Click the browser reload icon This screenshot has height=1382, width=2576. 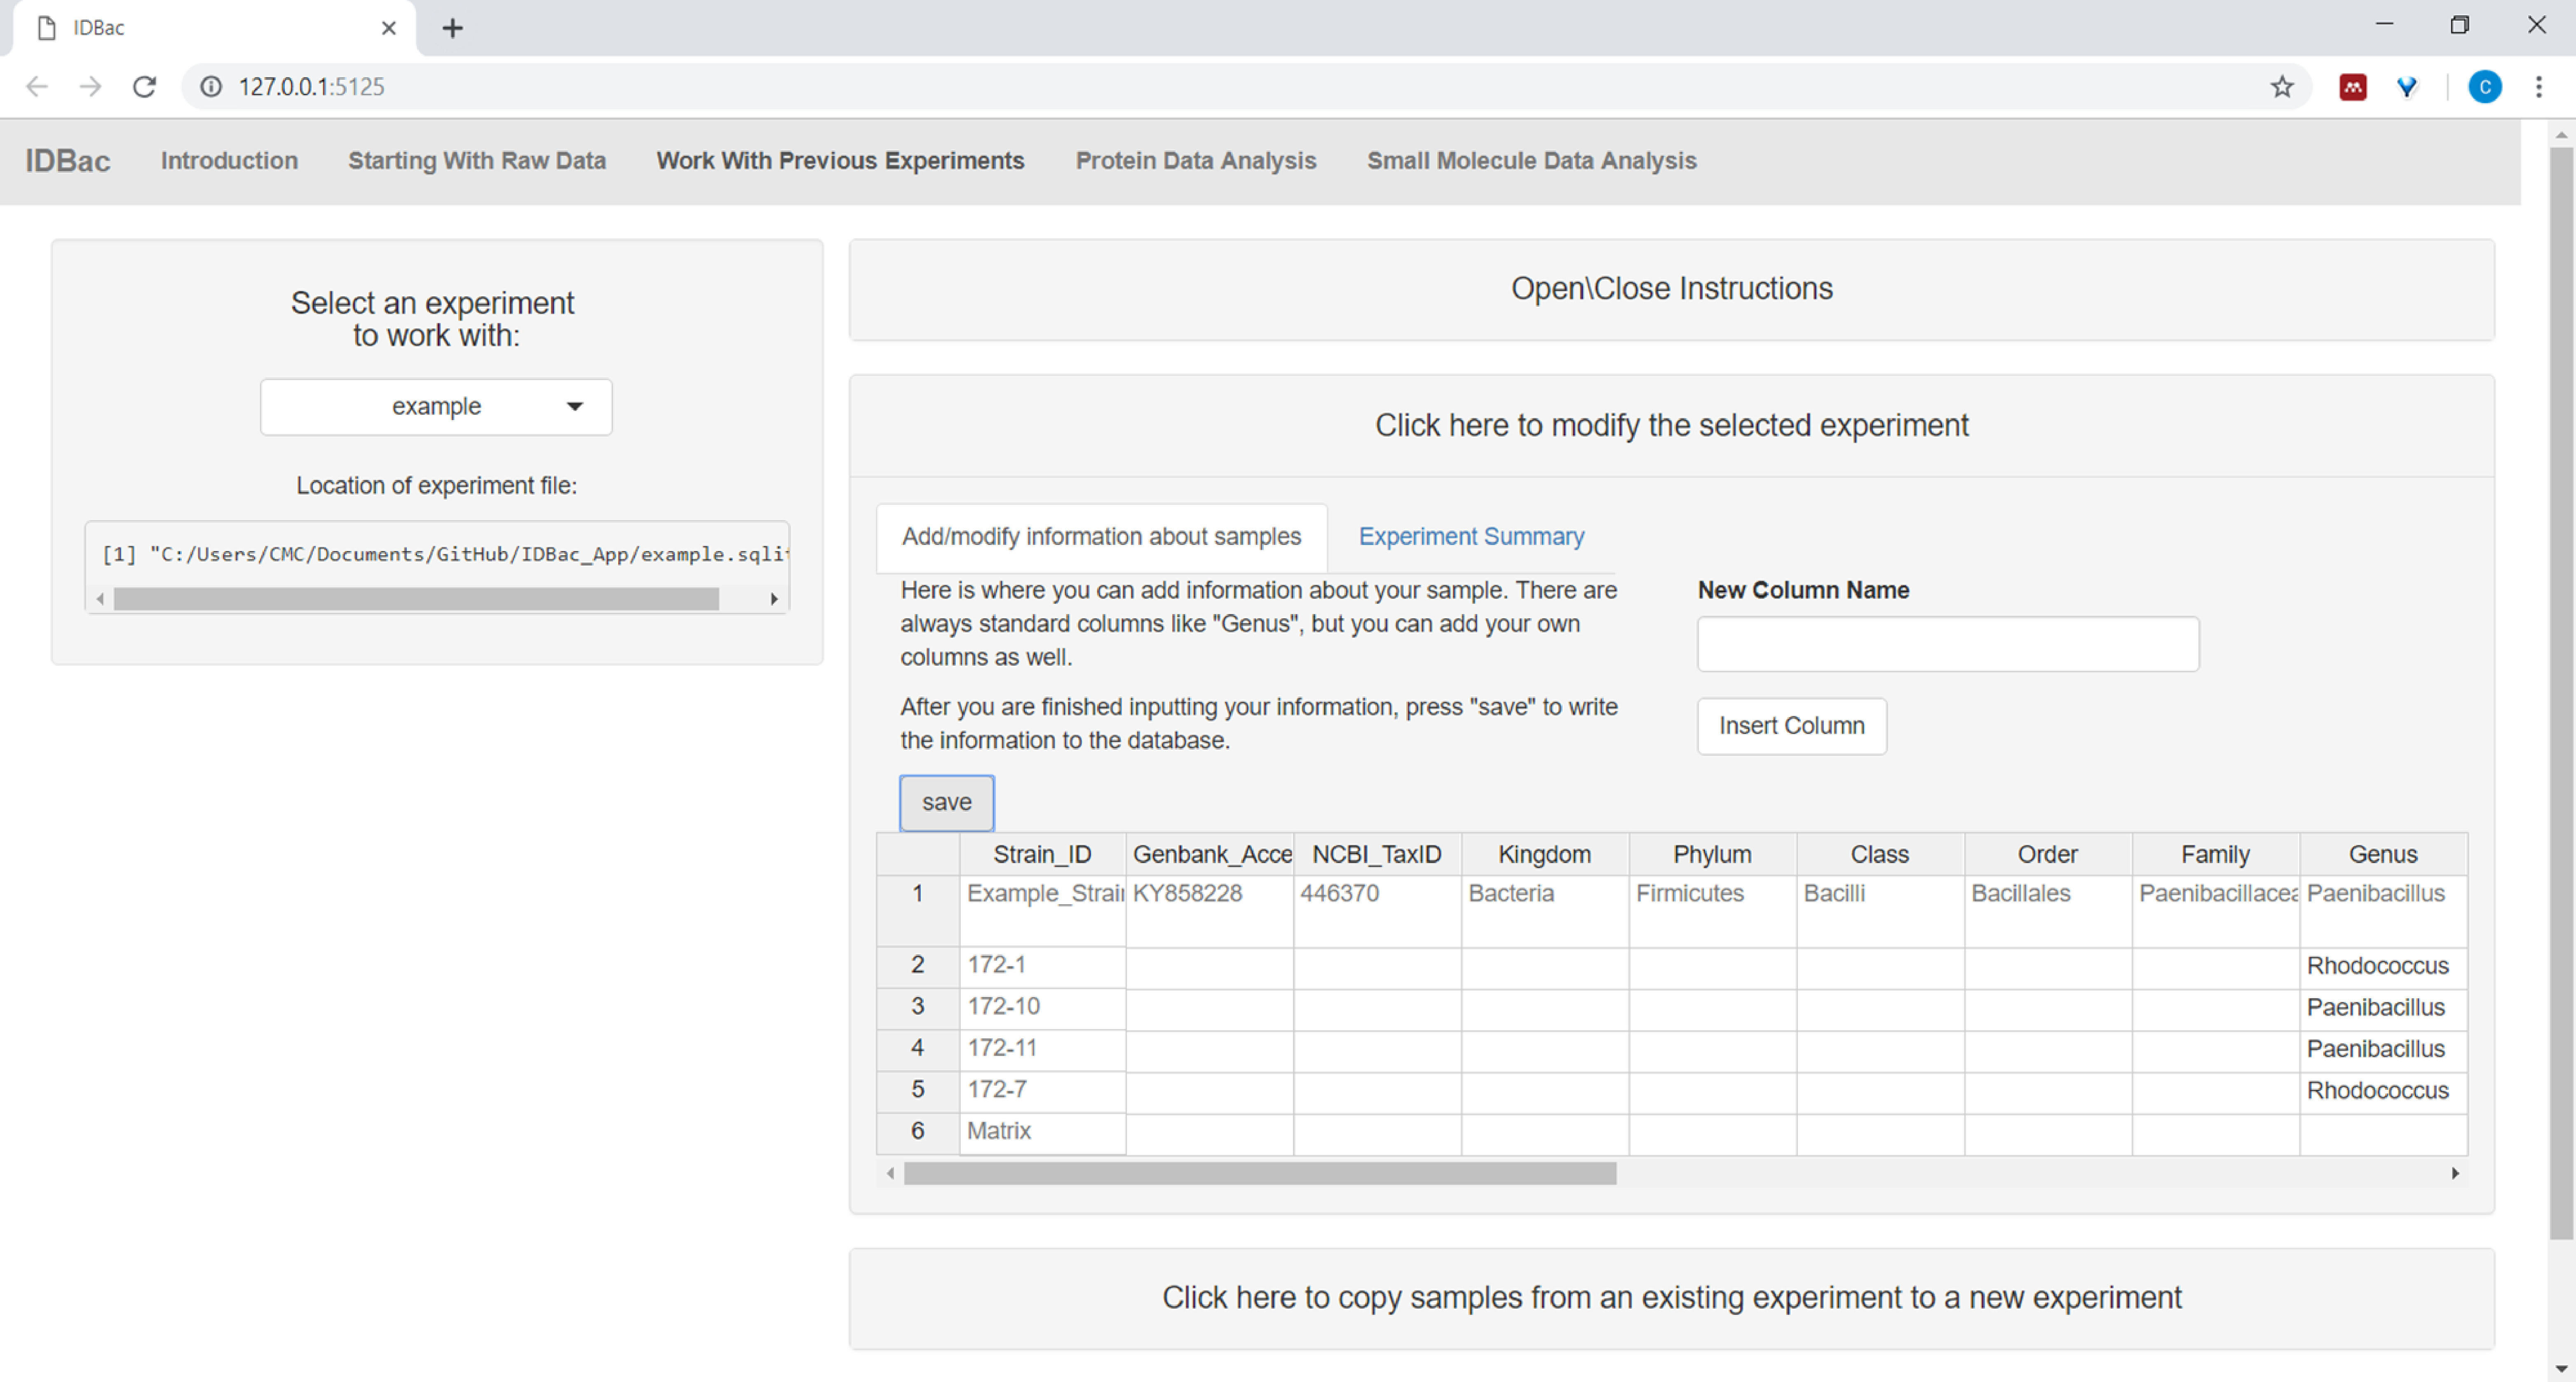pyautogui.click(x=144, y=87)
